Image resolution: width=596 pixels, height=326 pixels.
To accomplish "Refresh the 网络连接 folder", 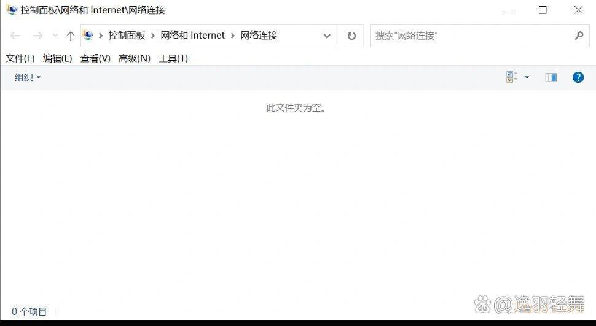I will pos(351,36).
